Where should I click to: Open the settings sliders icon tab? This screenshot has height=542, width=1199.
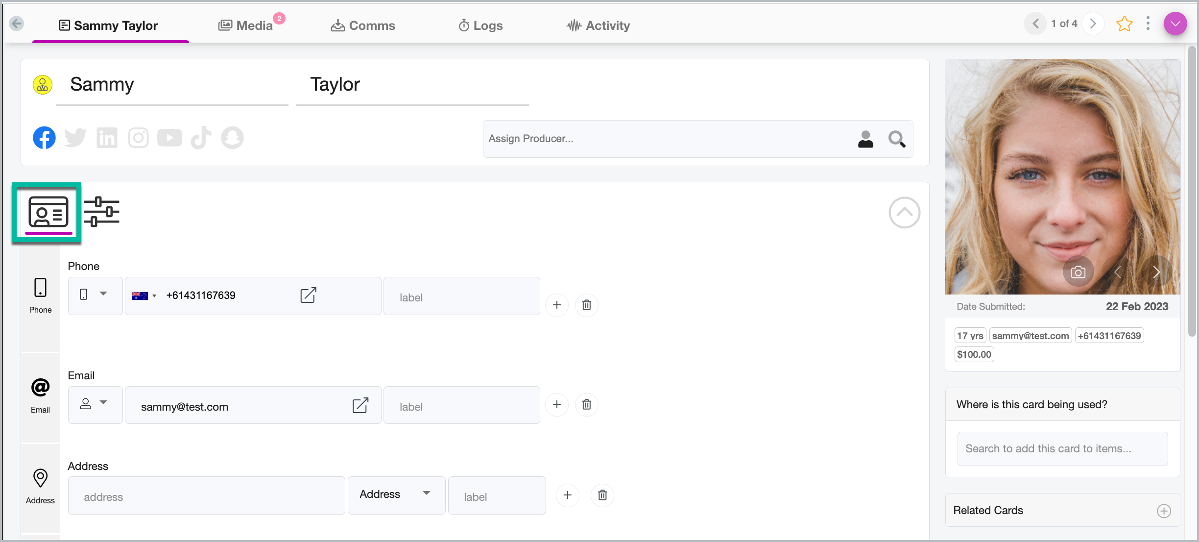[x=101, y=212]
